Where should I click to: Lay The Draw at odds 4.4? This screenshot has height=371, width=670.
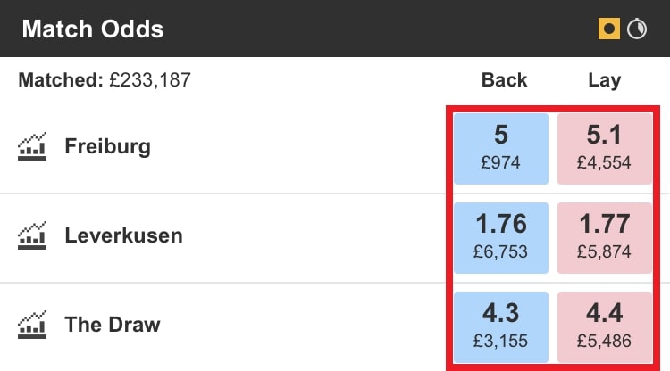coord(605,326)
